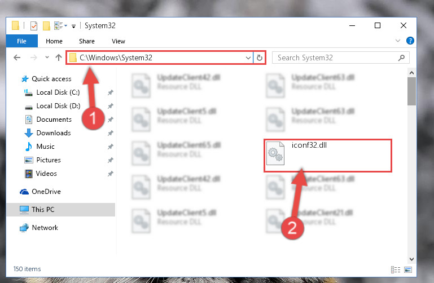Click the Back navigation arrow
Screen dimensions: 434x283
(17, 58)
